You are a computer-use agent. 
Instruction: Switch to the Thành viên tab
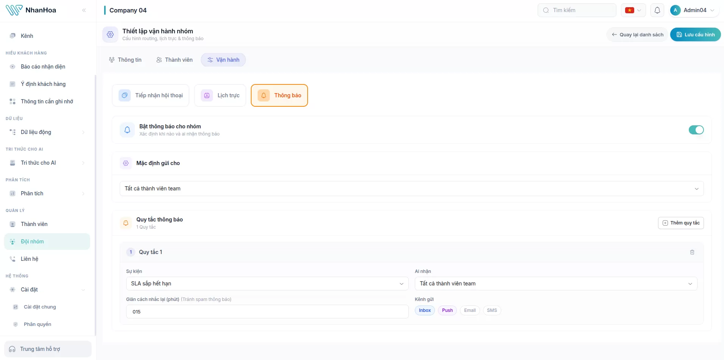pyautogui.click(x=175, y=60)
